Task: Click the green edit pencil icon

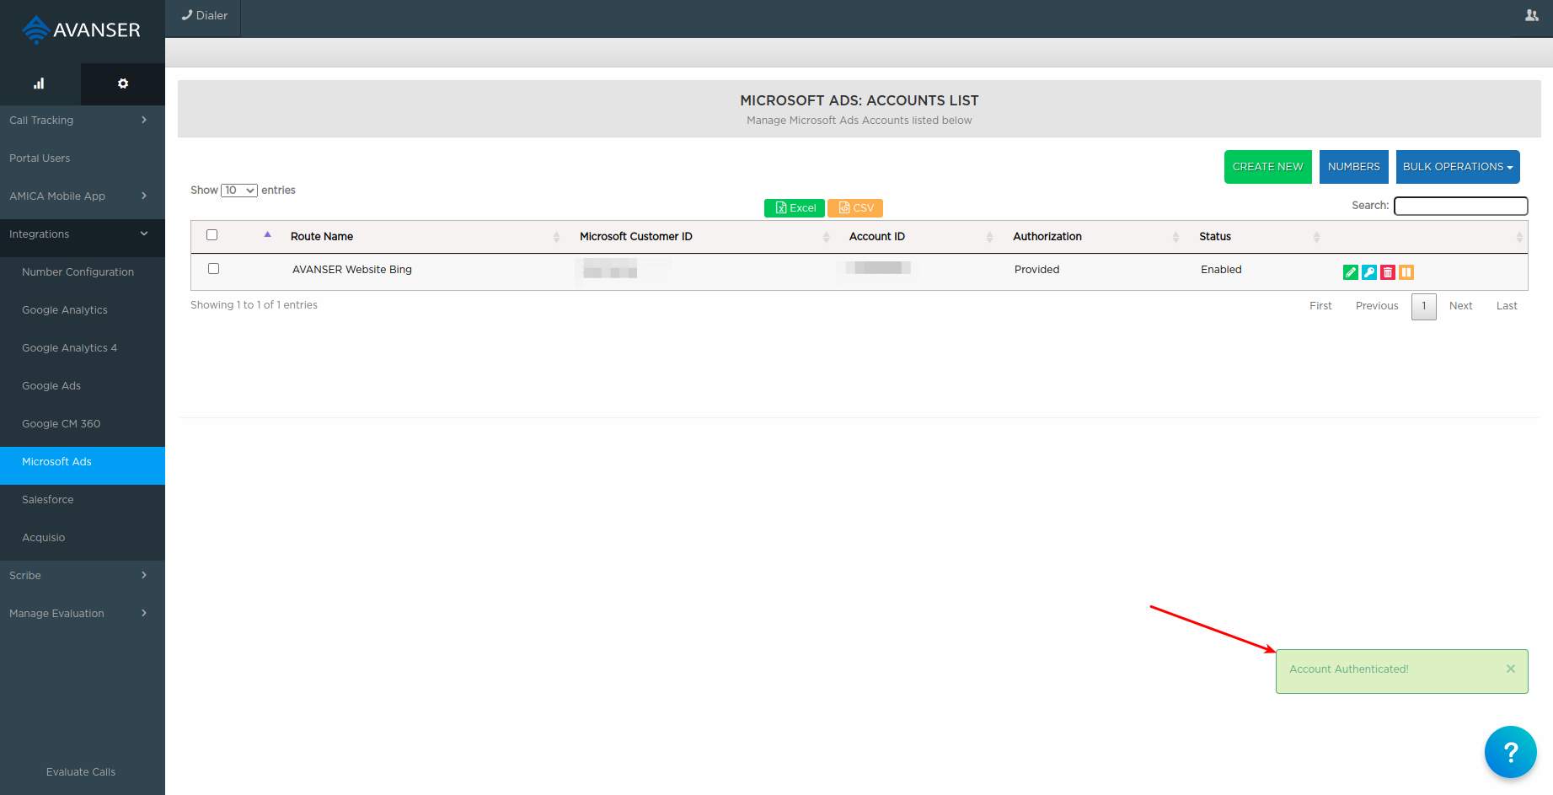Action: [x=1351, y=272]
